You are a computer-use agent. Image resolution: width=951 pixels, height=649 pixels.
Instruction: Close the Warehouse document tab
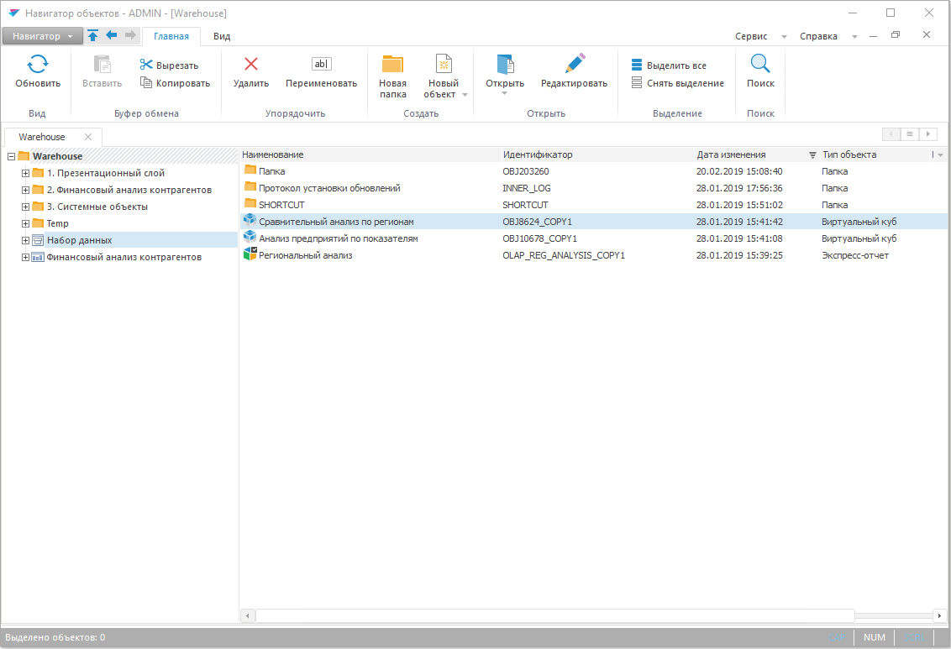pyautogui.click(x=88, y=137)
